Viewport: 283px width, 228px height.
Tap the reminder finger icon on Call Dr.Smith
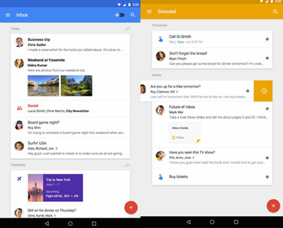tap(160, 39)
